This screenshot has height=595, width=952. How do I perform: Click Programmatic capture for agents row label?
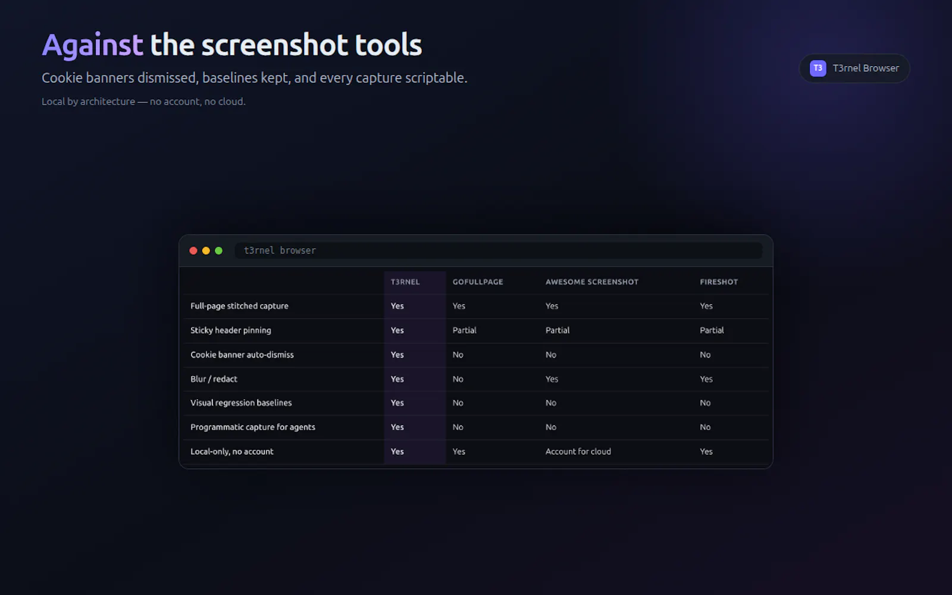coord(253,427)
